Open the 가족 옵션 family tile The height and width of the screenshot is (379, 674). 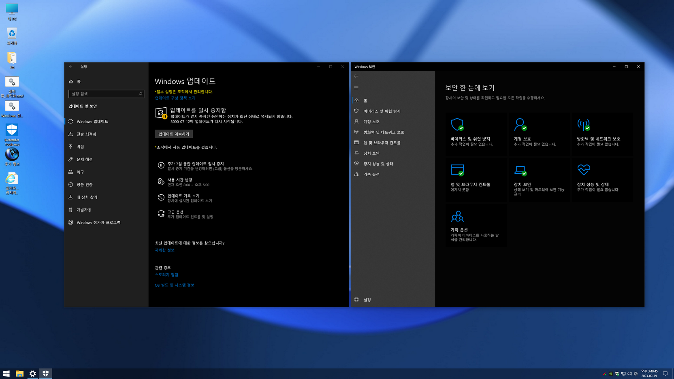coord(476,225)
